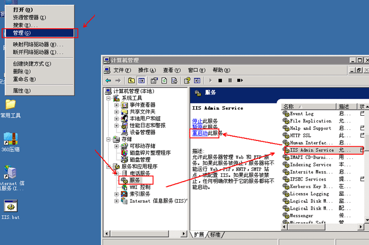Open the 操作(A) menu
Image resolution: width=369 pixels, height=245 pixels.
(x=147, y=70)
